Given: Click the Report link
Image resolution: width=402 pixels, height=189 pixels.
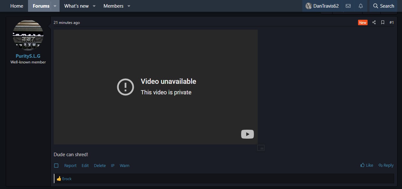Looking at the screenshot, I should pos(70,165).
